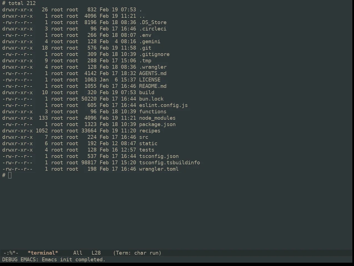
Task: Select the LICENSE file name
Action: coord(150,80)
